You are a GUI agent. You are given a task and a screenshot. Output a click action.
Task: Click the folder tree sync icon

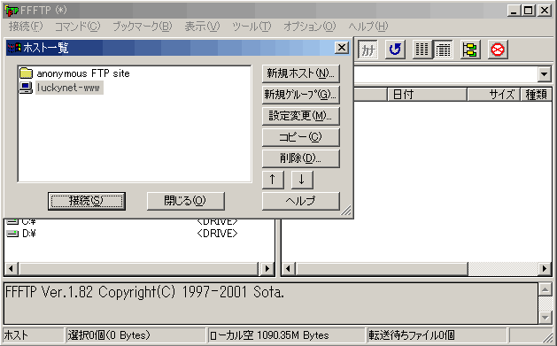click(x=470, y=50)
